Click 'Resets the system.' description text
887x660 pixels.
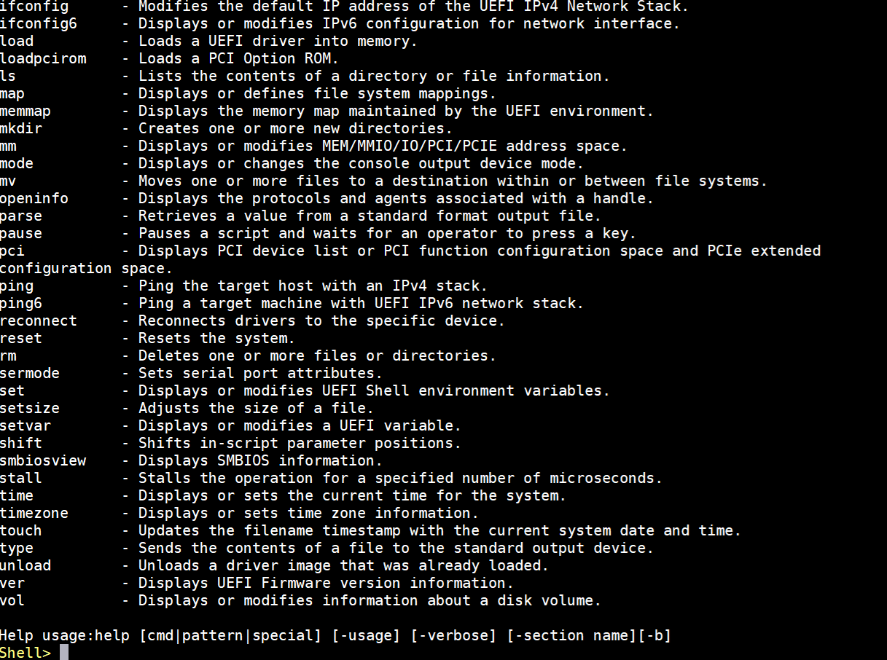(x=216, y=338)
